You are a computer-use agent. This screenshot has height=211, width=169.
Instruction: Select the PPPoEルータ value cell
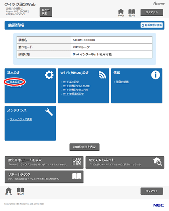[112, 47]
